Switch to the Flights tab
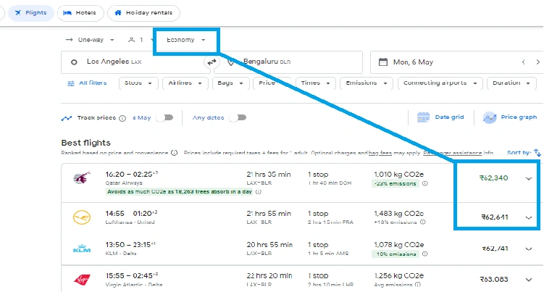 click(x=31, y=13)
